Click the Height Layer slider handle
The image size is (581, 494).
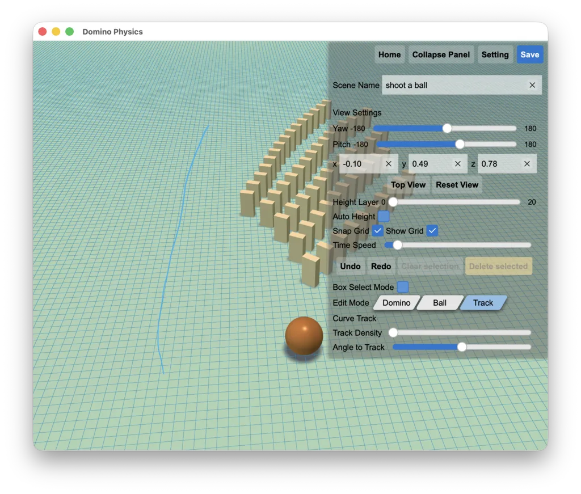[x=393, y=202]
